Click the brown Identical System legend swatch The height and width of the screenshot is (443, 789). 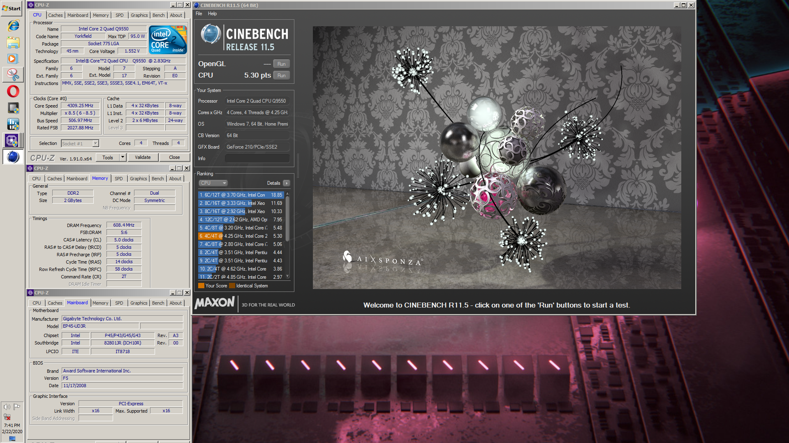tap(232, 286)
